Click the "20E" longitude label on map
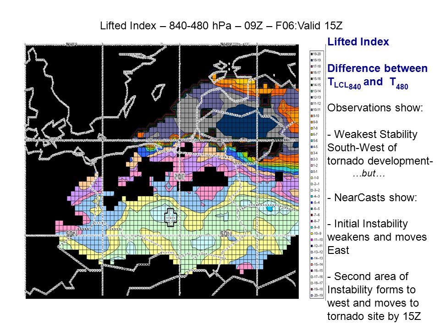Image resolution: width=440 pixels, height=330 pixels. click(180, 177)
